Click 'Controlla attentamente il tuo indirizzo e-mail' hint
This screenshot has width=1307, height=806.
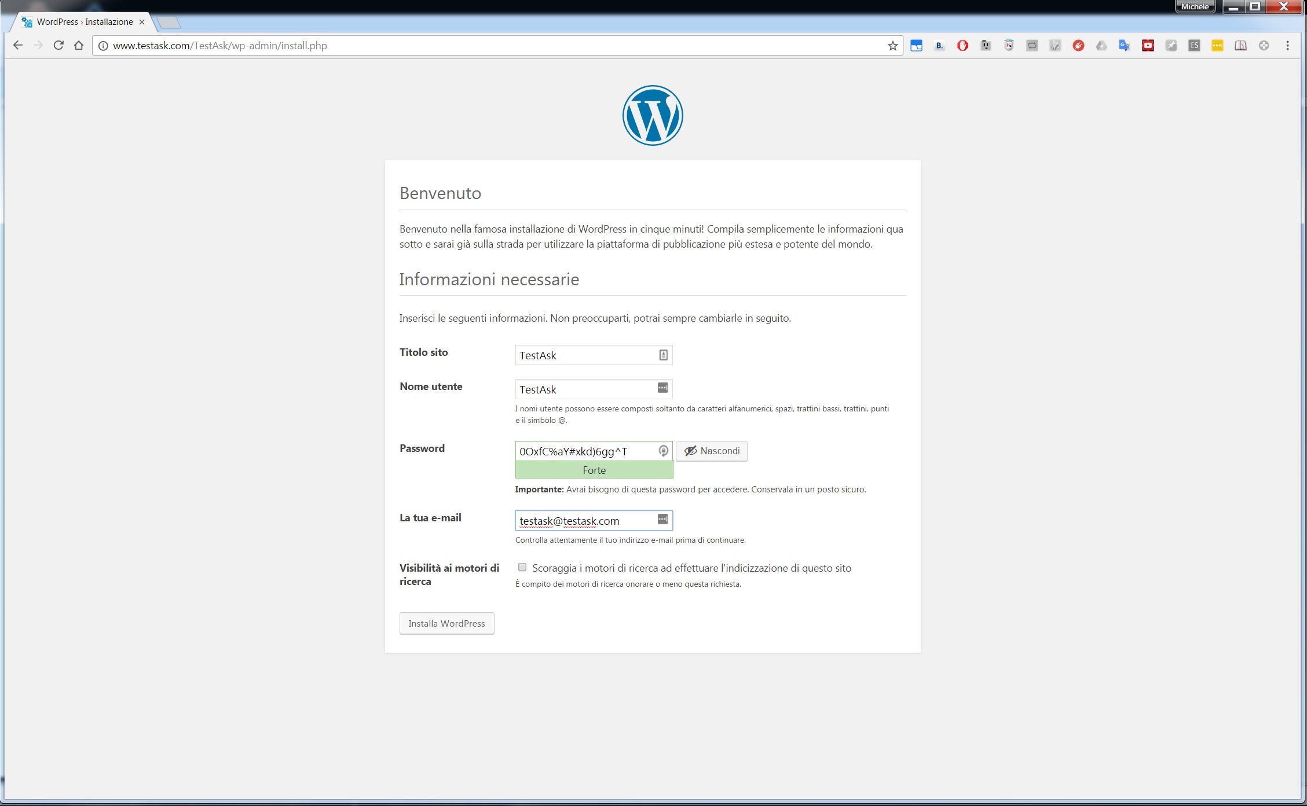point(631,540)
